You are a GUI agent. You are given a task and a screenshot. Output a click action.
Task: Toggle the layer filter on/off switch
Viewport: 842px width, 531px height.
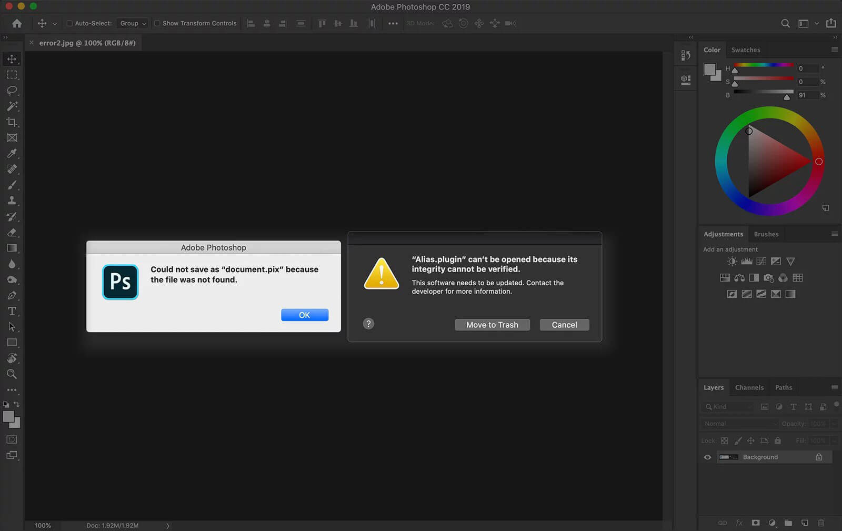[836, 404]
